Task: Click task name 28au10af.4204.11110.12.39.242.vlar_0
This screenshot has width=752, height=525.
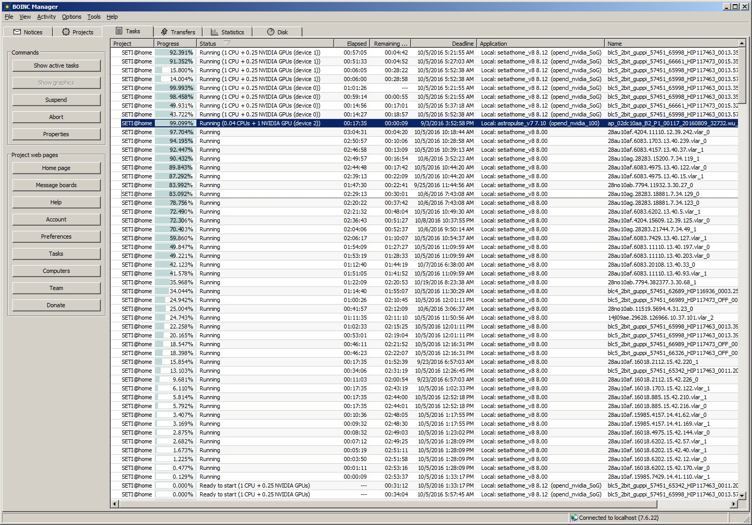Action: [658, 132]
